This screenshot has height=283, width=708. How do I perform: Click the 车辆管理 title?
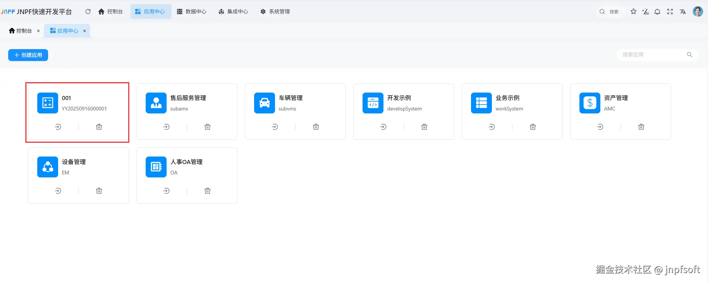tap(291, 98)
